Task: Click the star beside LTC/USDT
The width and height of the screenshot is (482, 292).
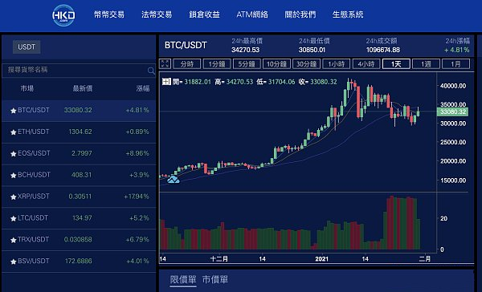Action: [x=13, y=219]
